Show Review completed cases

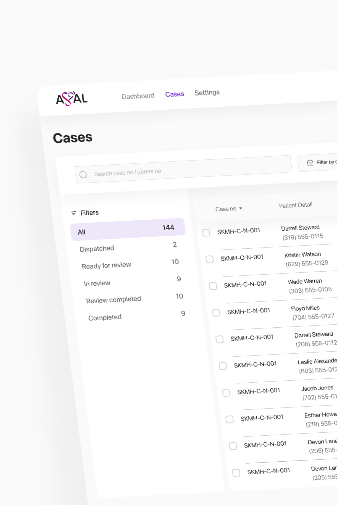(114, 300)
